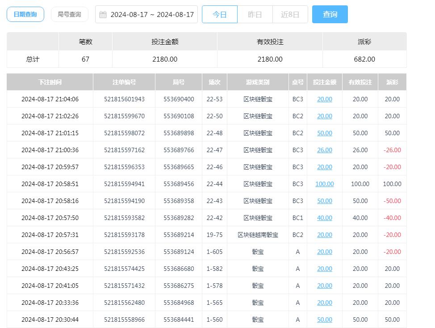Image resolution: width=435 pixels, height=328 pixels.
Task: Open the calendar date picker icon
Action: pyautogui.click(x=103, y=14)
